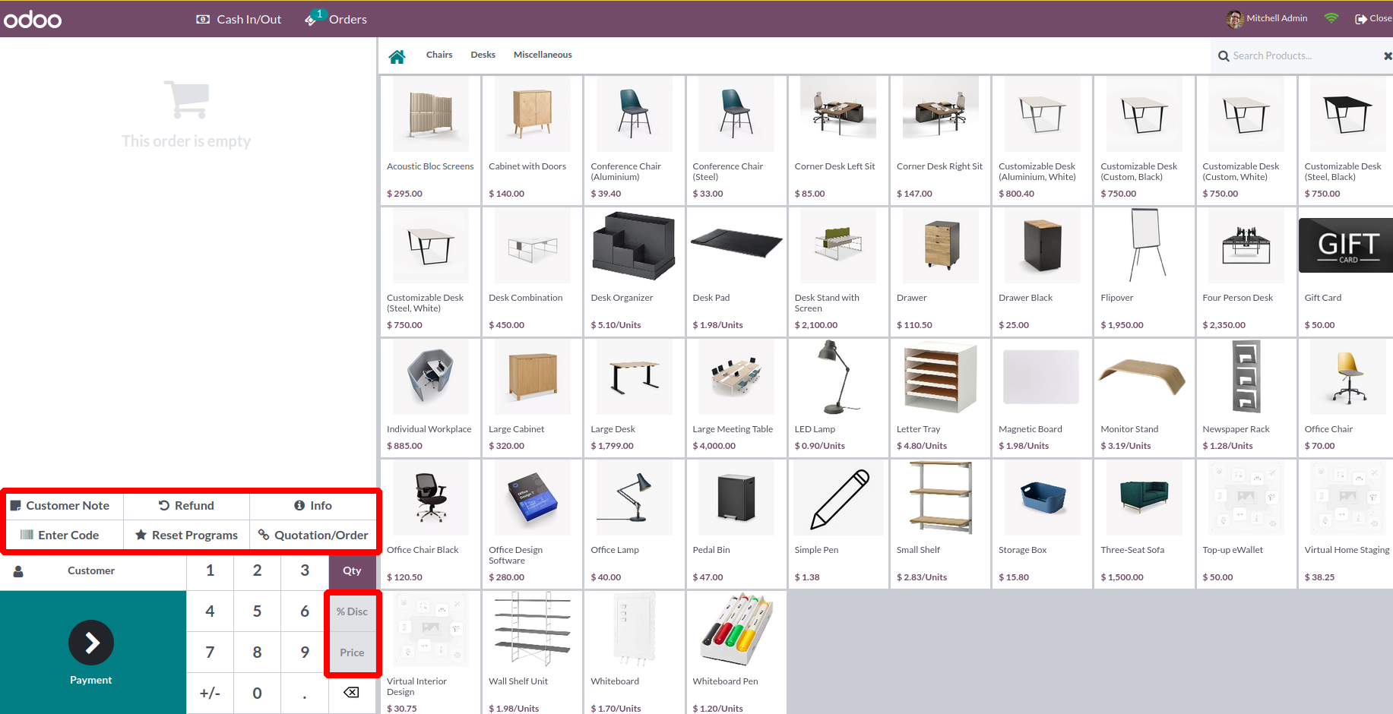Add Office Design Software product

point(532,524)
